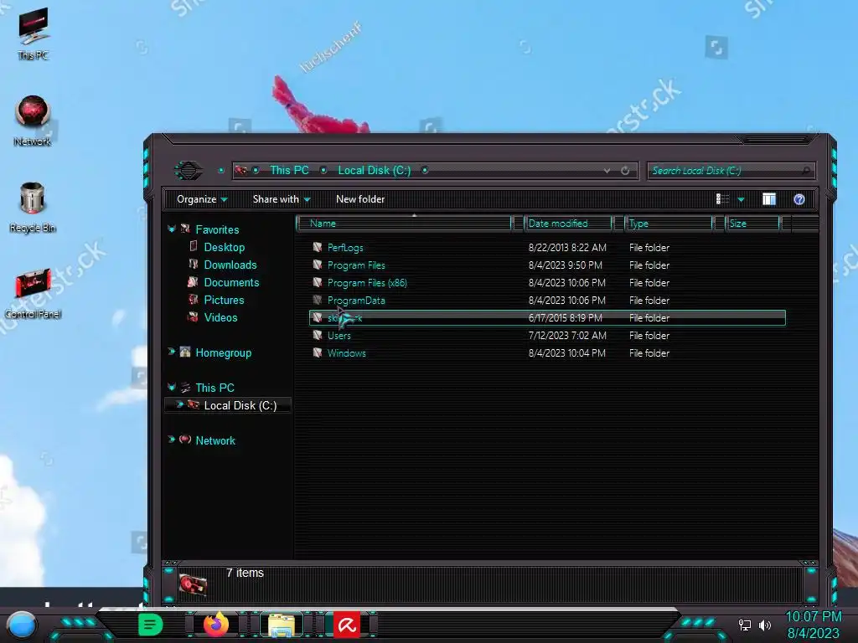Toggle the preview pane icon

769,199
